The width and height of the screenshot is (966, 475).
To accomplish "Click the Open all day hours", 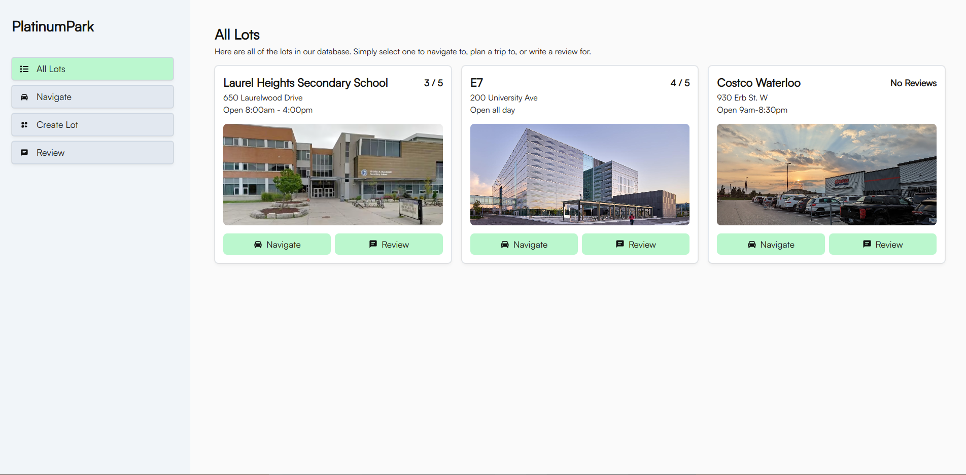I will tap(493, 110).
